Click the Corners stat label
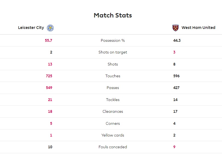Screen dimensions: 222x154 pos(113,123)
